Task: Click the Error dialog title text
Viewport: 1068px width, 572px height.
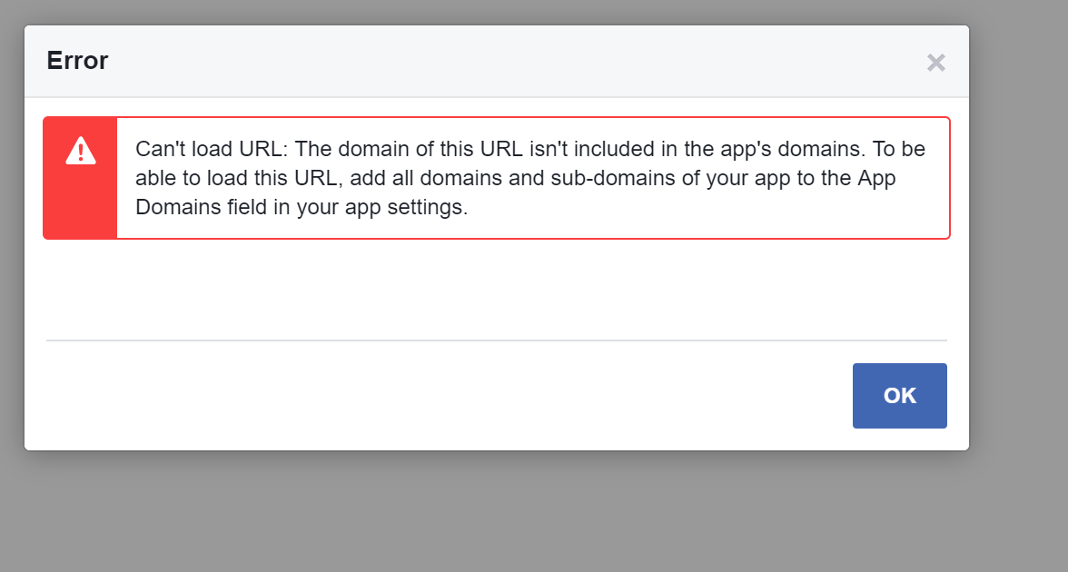Action: pyautogui.click(x=77, y=61)
